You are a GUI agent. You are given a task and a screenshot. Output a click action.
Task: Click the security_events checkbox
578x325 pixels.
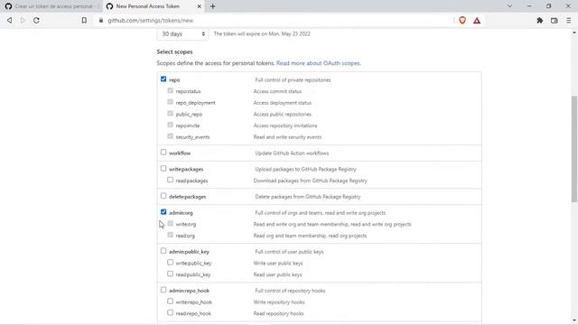[x=170, y=136]
